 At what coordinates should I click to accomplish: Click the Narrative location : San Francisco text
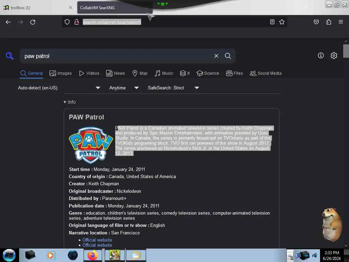(x=104, y=233)
